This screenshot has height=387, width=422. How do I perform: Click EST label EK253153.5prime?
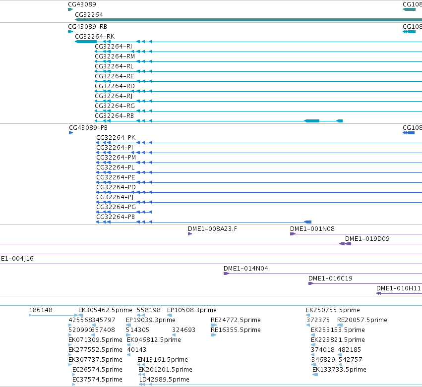click(338, 330)
